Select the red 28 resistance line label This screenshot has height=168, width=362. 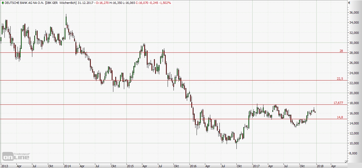click(x=341, y=51)
